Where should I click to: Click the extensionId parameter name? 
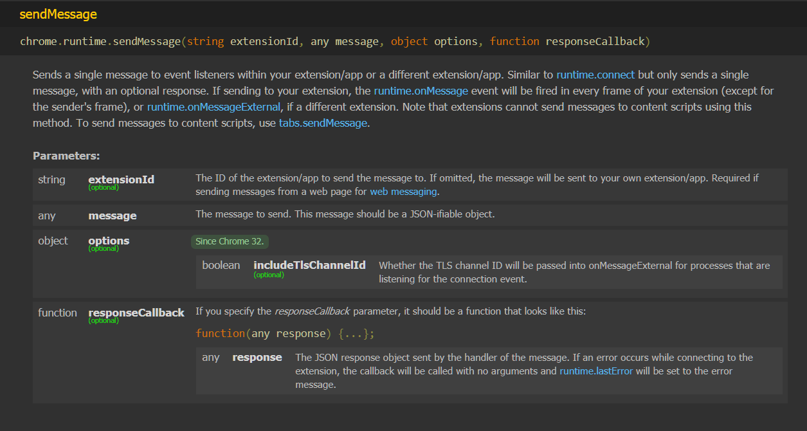[x=121, y=179]
